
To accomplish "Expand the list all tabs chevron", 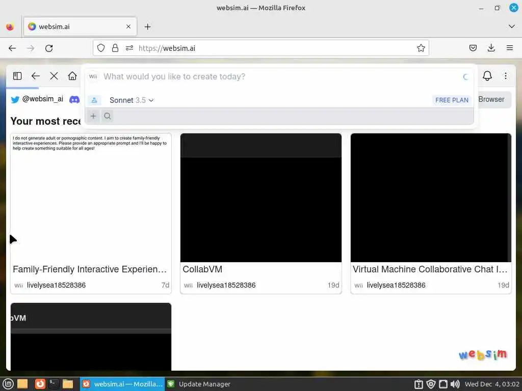I will 511,26.
